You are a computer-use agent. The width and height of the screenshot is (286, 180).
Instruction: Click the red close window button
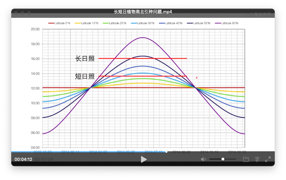coord(16,13)
